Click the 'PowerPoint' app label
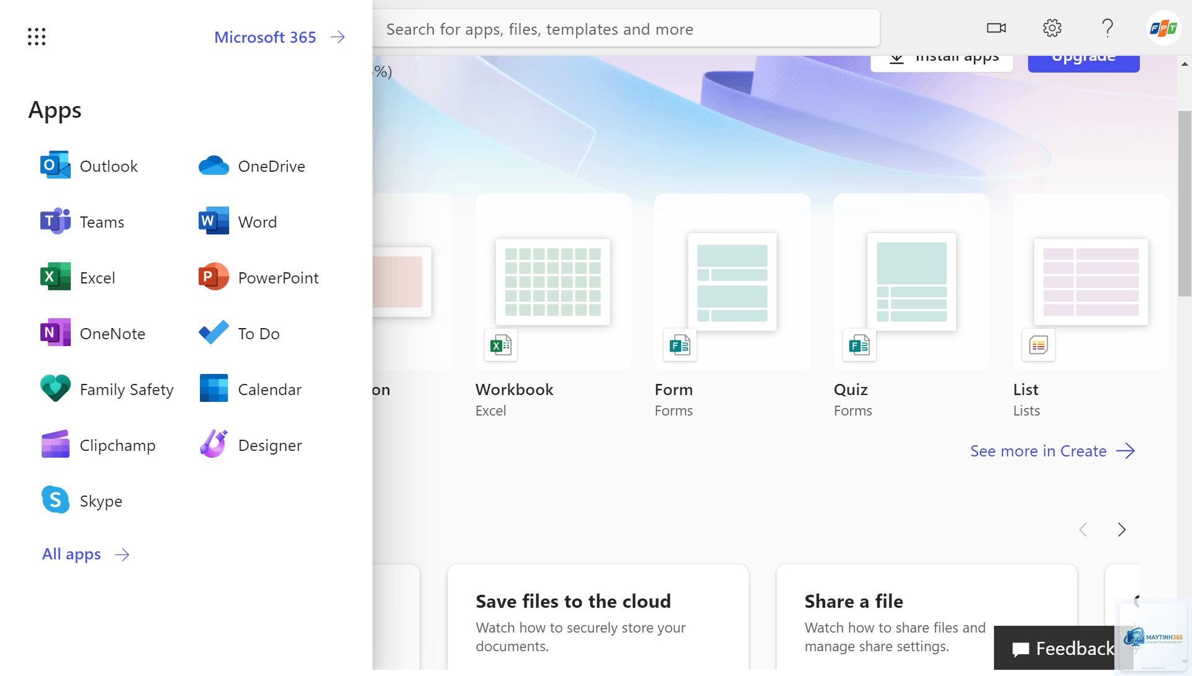The image size is (1192, 676). tap(278, 278)
